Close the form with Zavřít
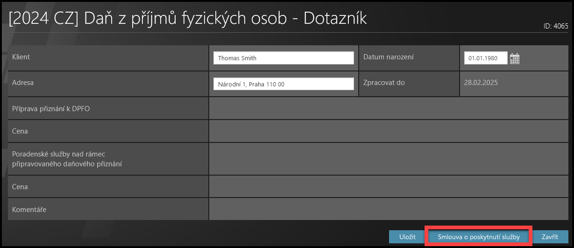Viewport: 574px width, 248px height. tap(550, 237)
